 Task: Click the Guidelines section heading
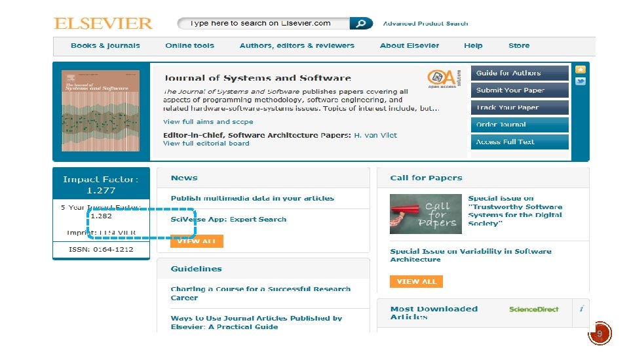[x=196, y=269]
